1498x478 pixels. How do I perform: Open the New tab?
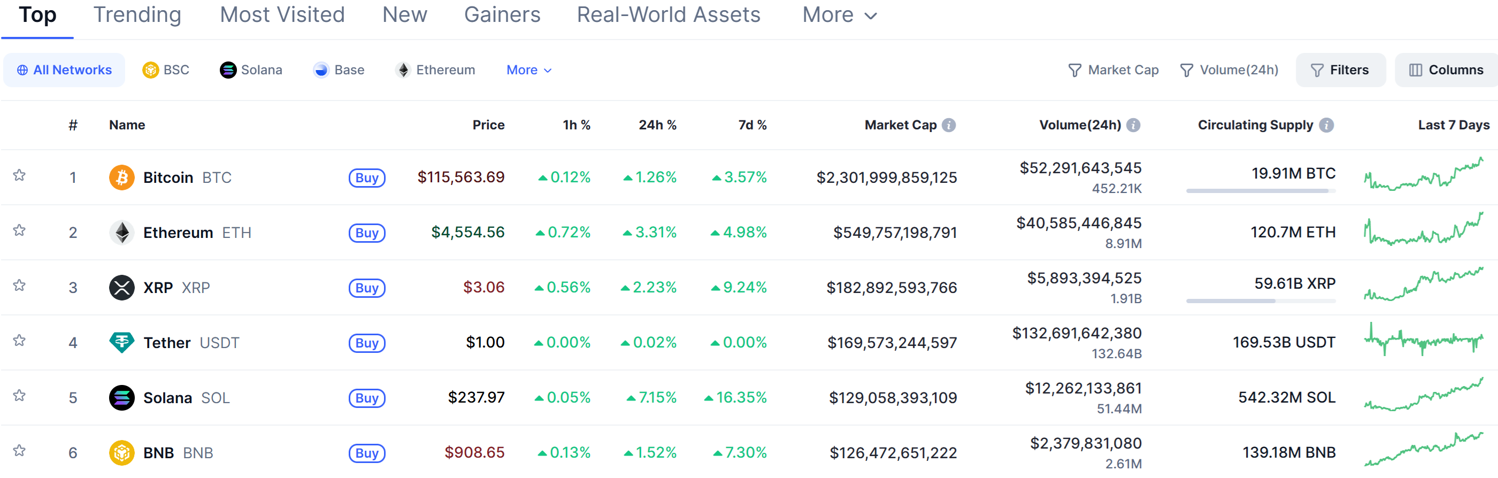(x=404, y=15)
